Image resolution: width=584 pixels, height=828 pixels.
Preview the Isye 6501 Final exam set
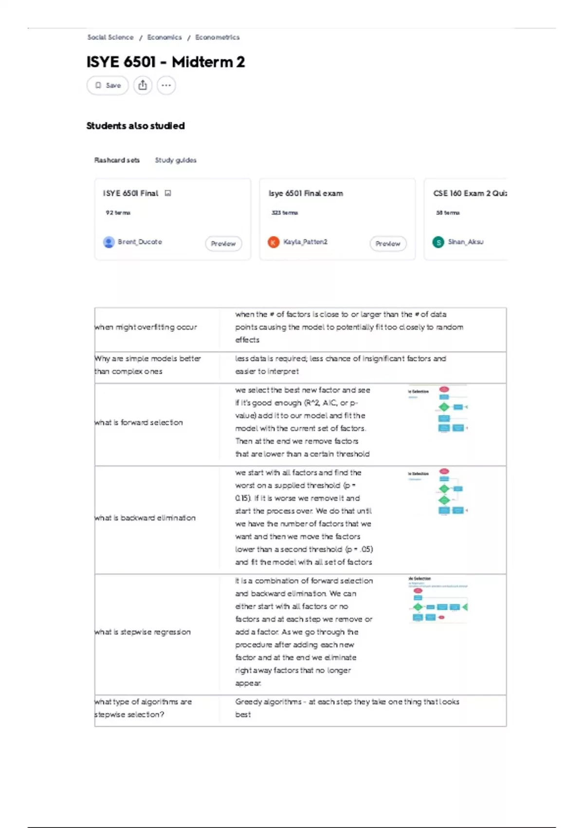coord(388,244)
